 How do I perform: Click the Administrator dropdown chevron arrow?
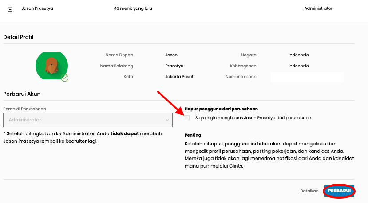(167, 120)
